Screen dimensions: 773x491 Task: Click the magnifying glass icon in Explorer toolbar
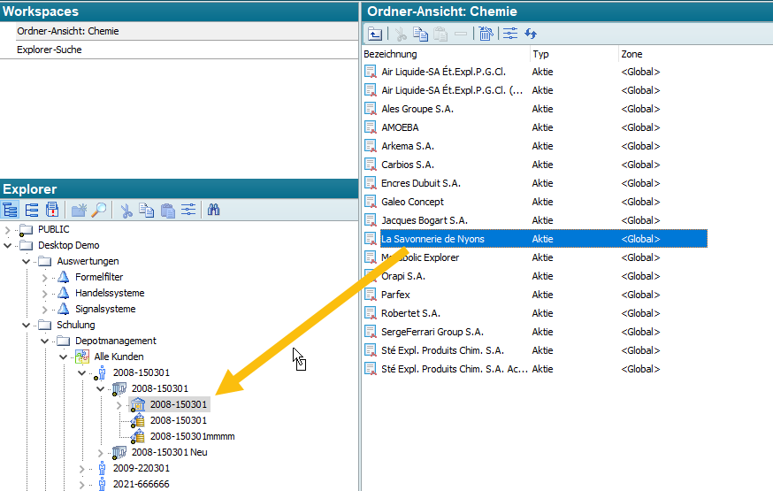pyautogui.click(x=99, y=210)
